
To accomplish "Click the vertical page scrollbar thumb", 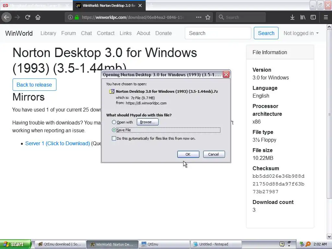I will tap(329, 114).
